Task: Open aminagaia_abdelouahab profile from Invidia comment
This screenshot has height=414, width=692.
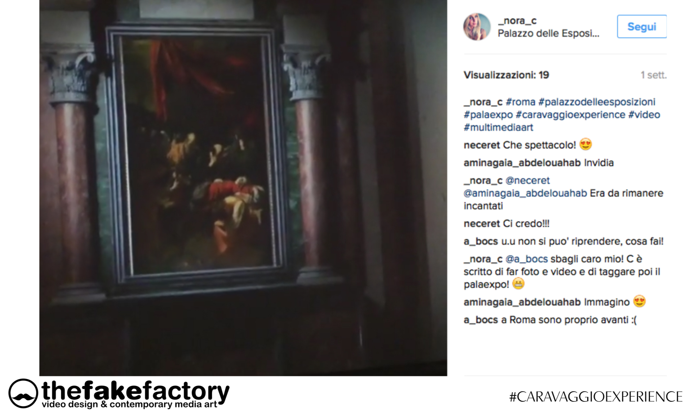Action: [x=522, y=163]
